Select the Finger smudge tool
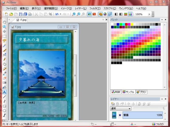This screenshot has width=170, height=127. [4, 64]
